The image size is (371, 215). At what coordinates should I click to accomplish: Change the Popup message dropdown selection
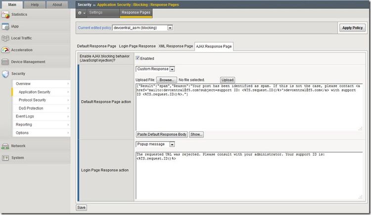[x=155, y=144]
